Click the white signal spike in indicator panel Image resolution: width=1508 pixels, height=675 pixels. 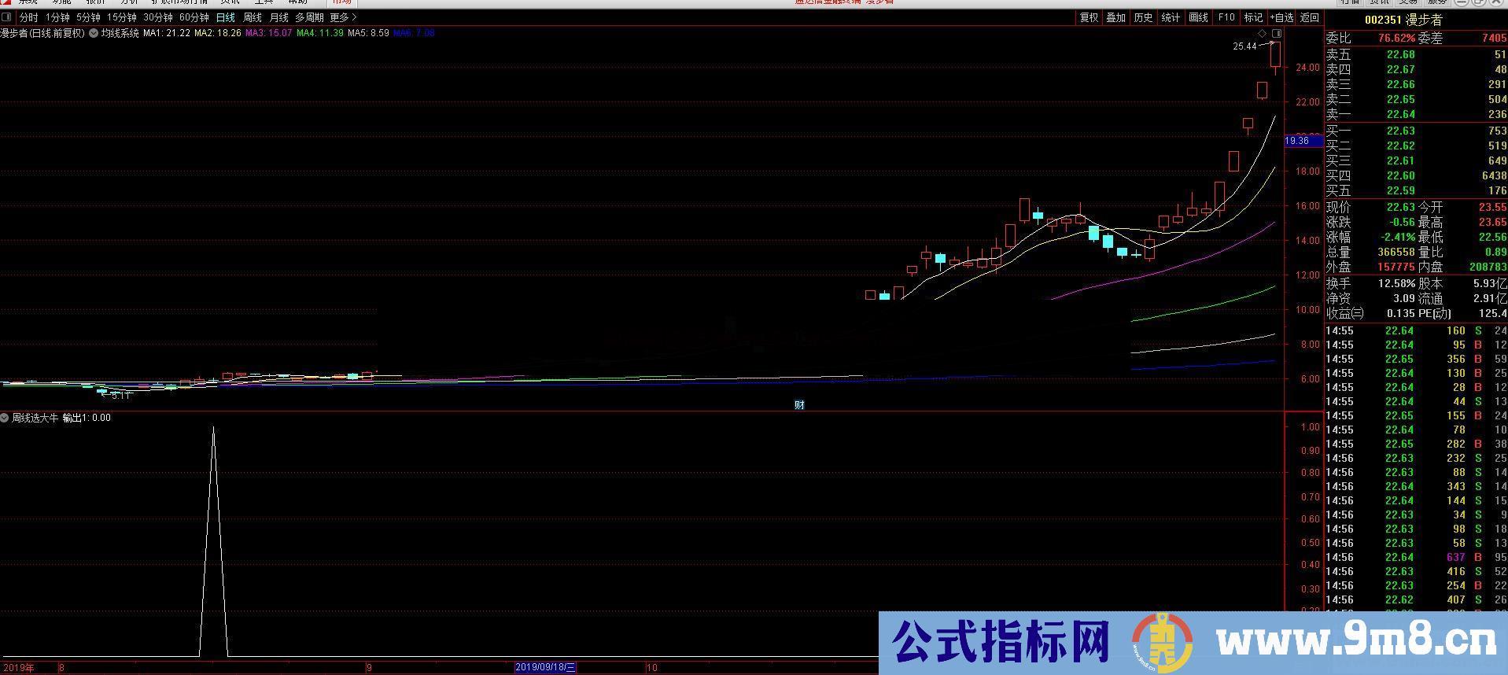[213, 543]
